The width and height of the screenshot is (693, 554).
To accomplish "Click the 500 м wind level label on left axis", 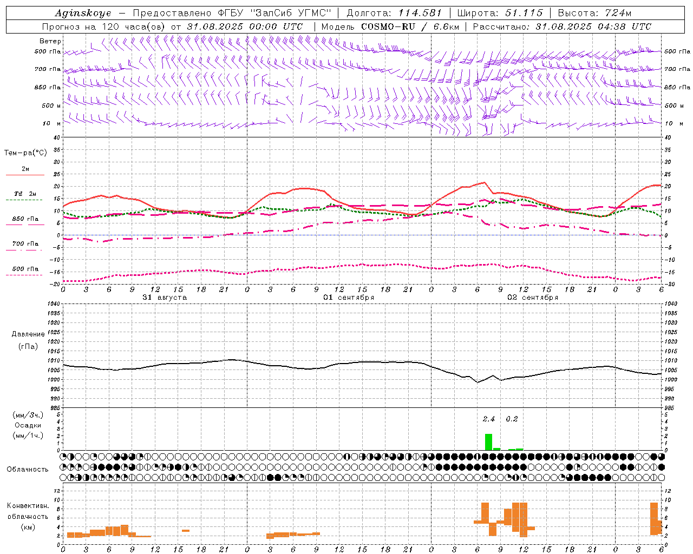I will point(51,105).
